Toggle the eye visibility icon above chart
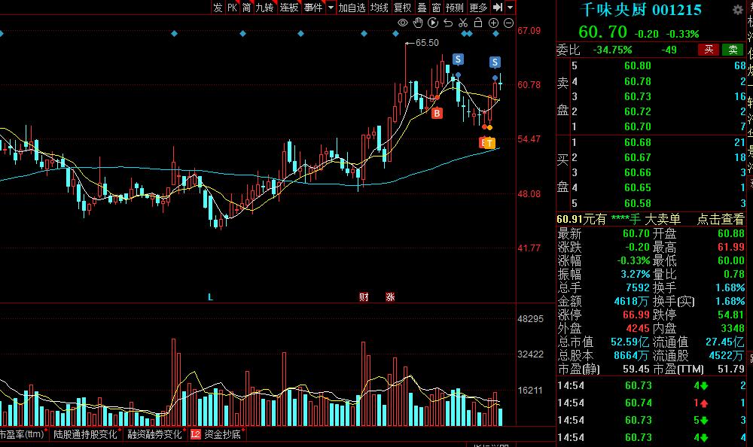The width and height of the screenshot is (753, 447). tap(403, 23)
